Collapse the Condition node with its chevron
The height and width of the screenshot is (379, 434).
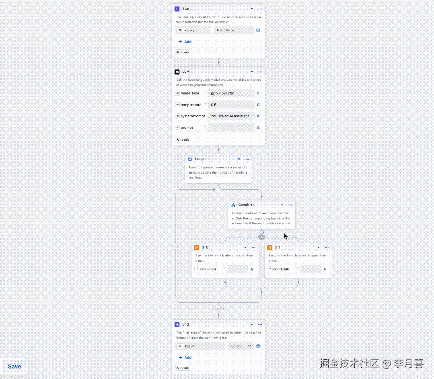282,205
